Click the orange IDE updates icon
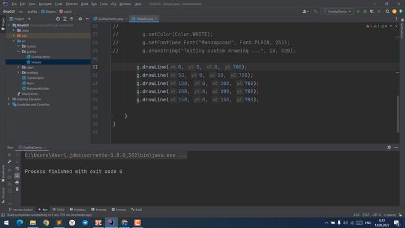This screenshot has width=405, height=228. tap(394, 11)
